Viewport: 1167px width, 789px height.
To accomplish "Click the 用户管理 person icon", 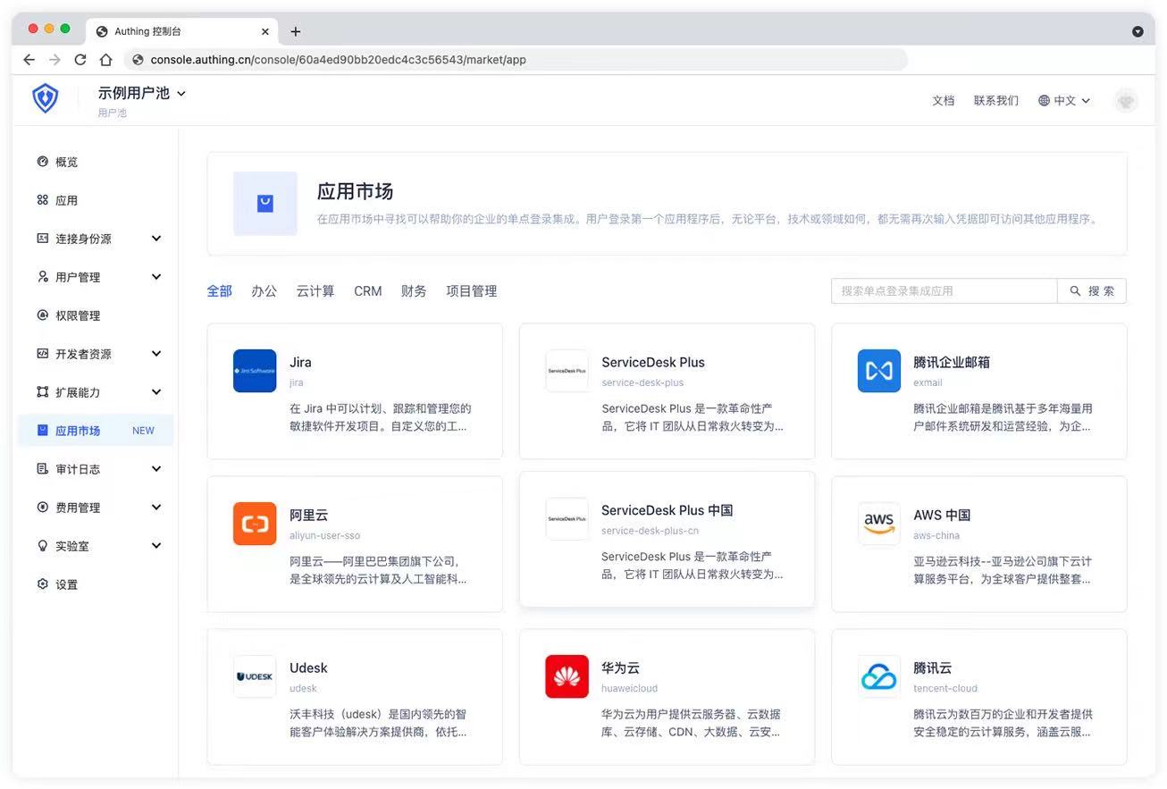I will tap(42, 277).
